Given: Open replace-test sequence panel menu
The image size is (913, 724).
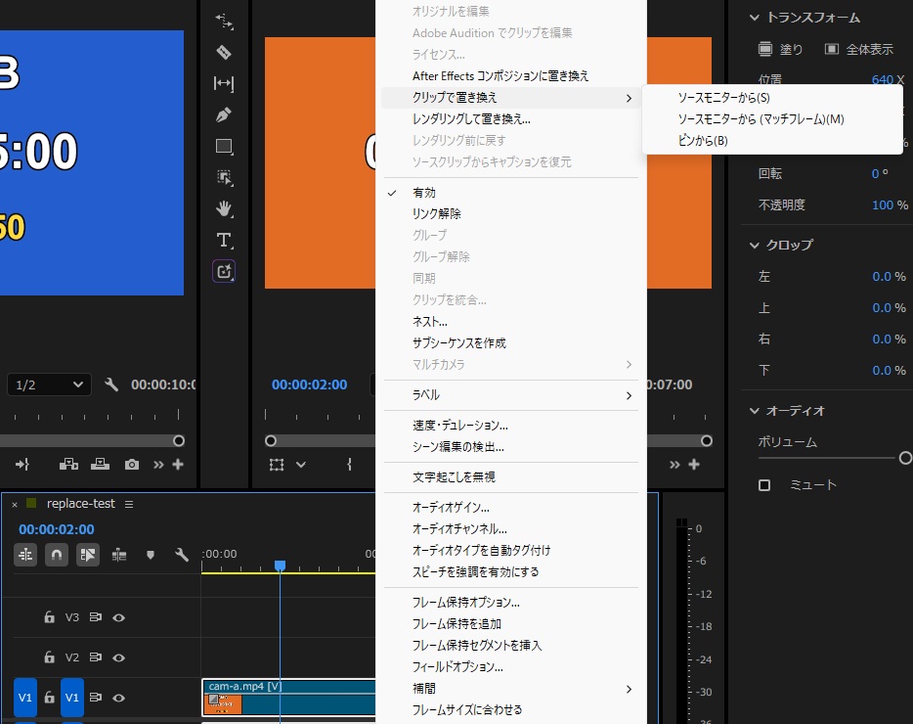Looking at the screenshot, I should tap(129, 504).
